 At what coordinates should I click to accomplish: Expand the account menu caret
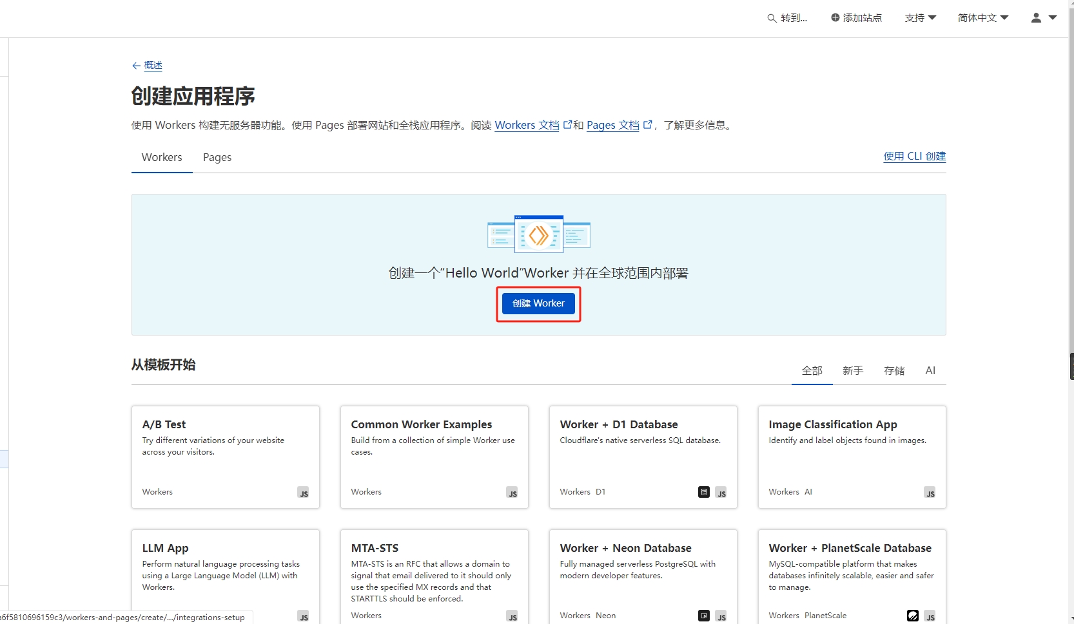tap(1053, 18)
